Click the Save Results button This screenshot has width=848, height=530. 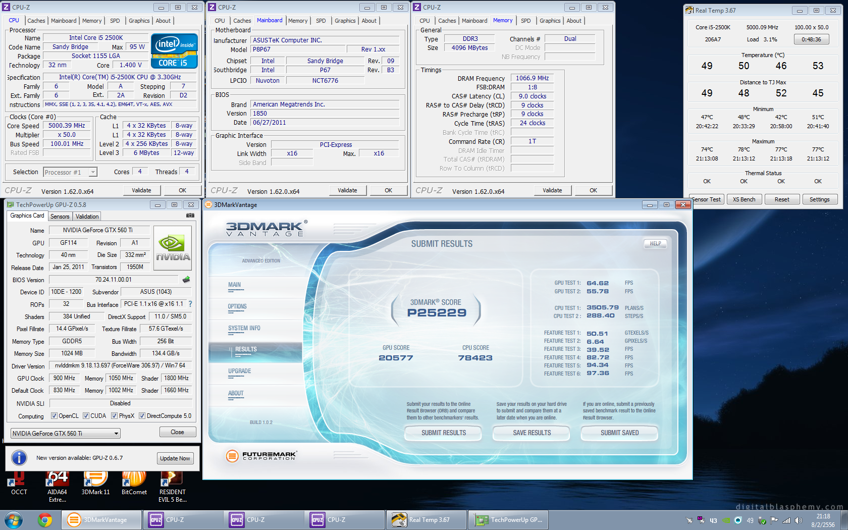(532, 433)
